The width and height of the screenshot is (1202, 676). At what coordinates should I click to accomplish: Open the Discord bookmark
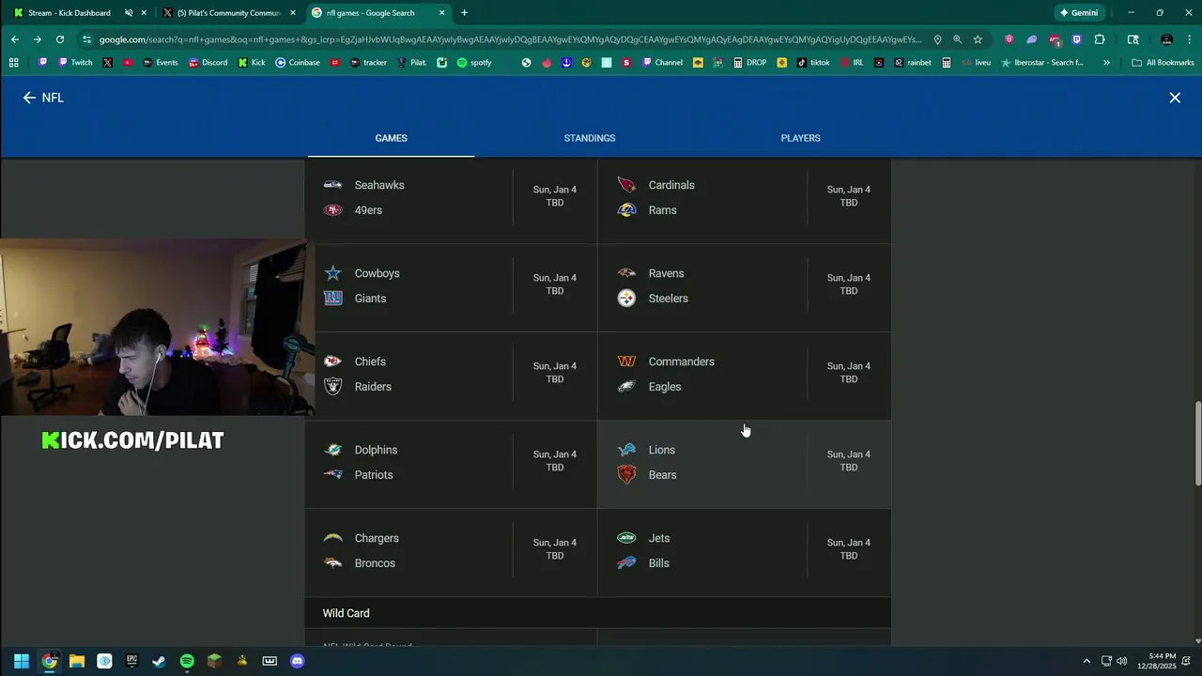tap(208, 63)
